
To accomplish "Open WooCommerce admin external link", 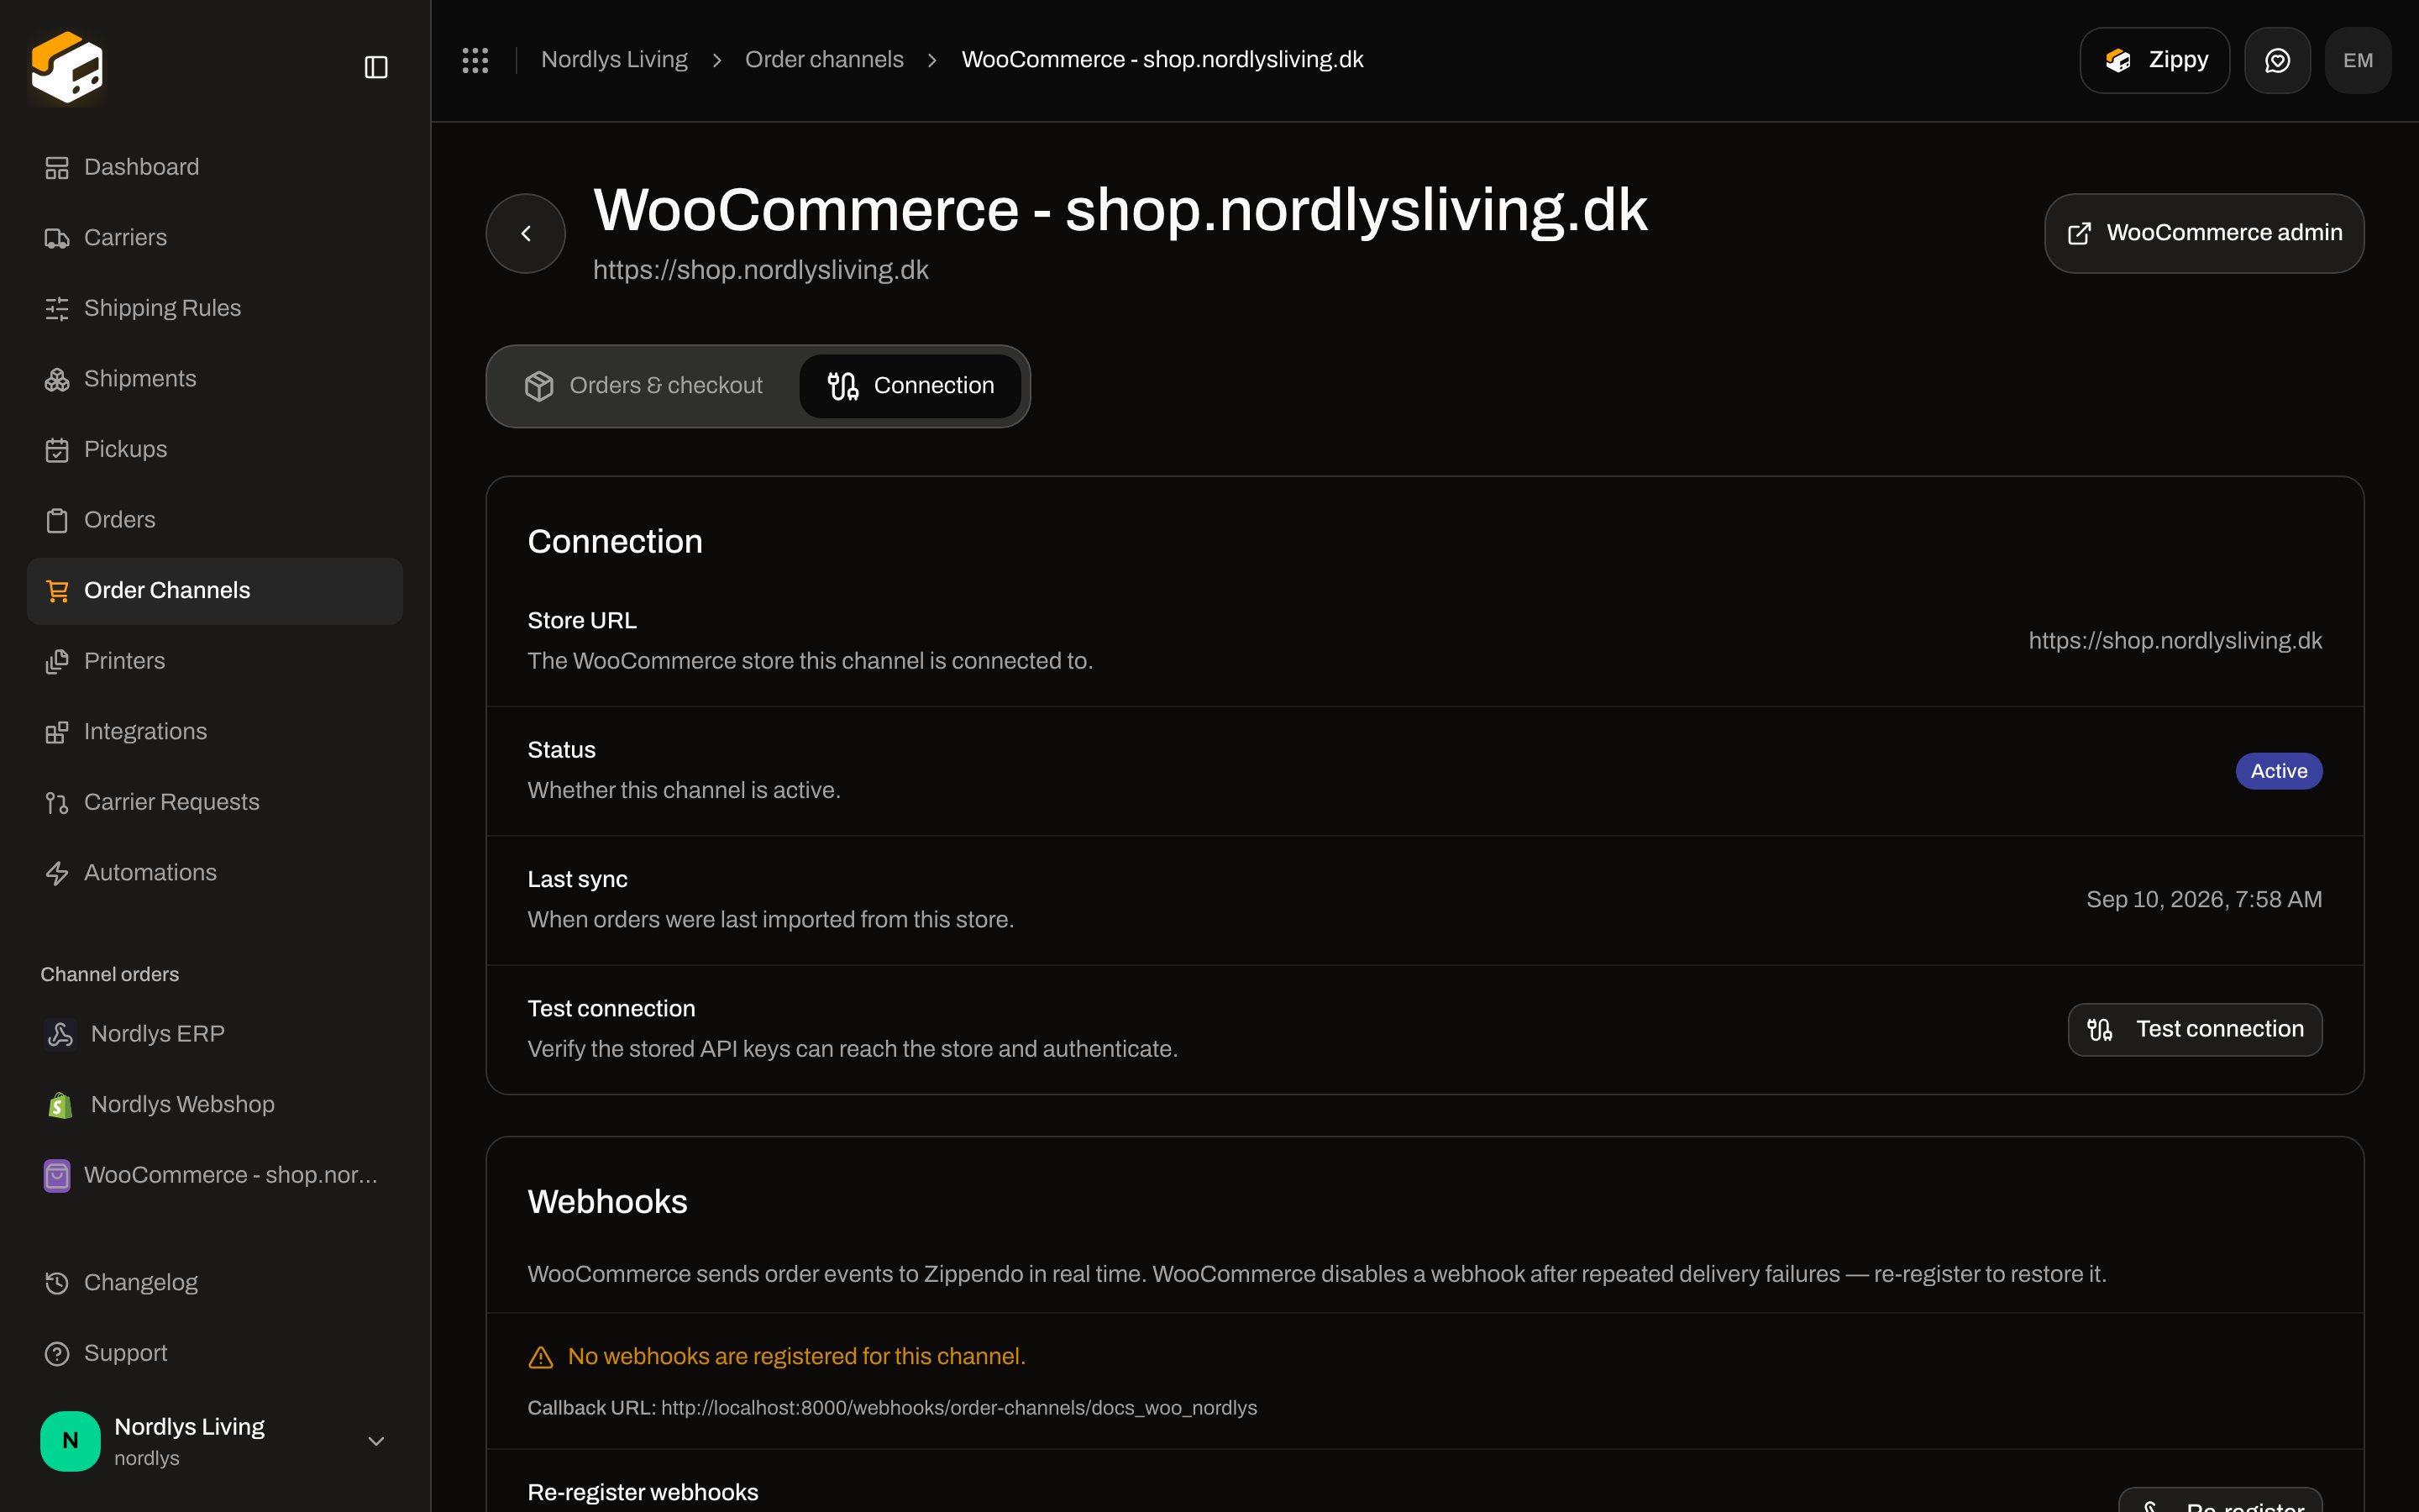I will click(x=2204, y=233).
